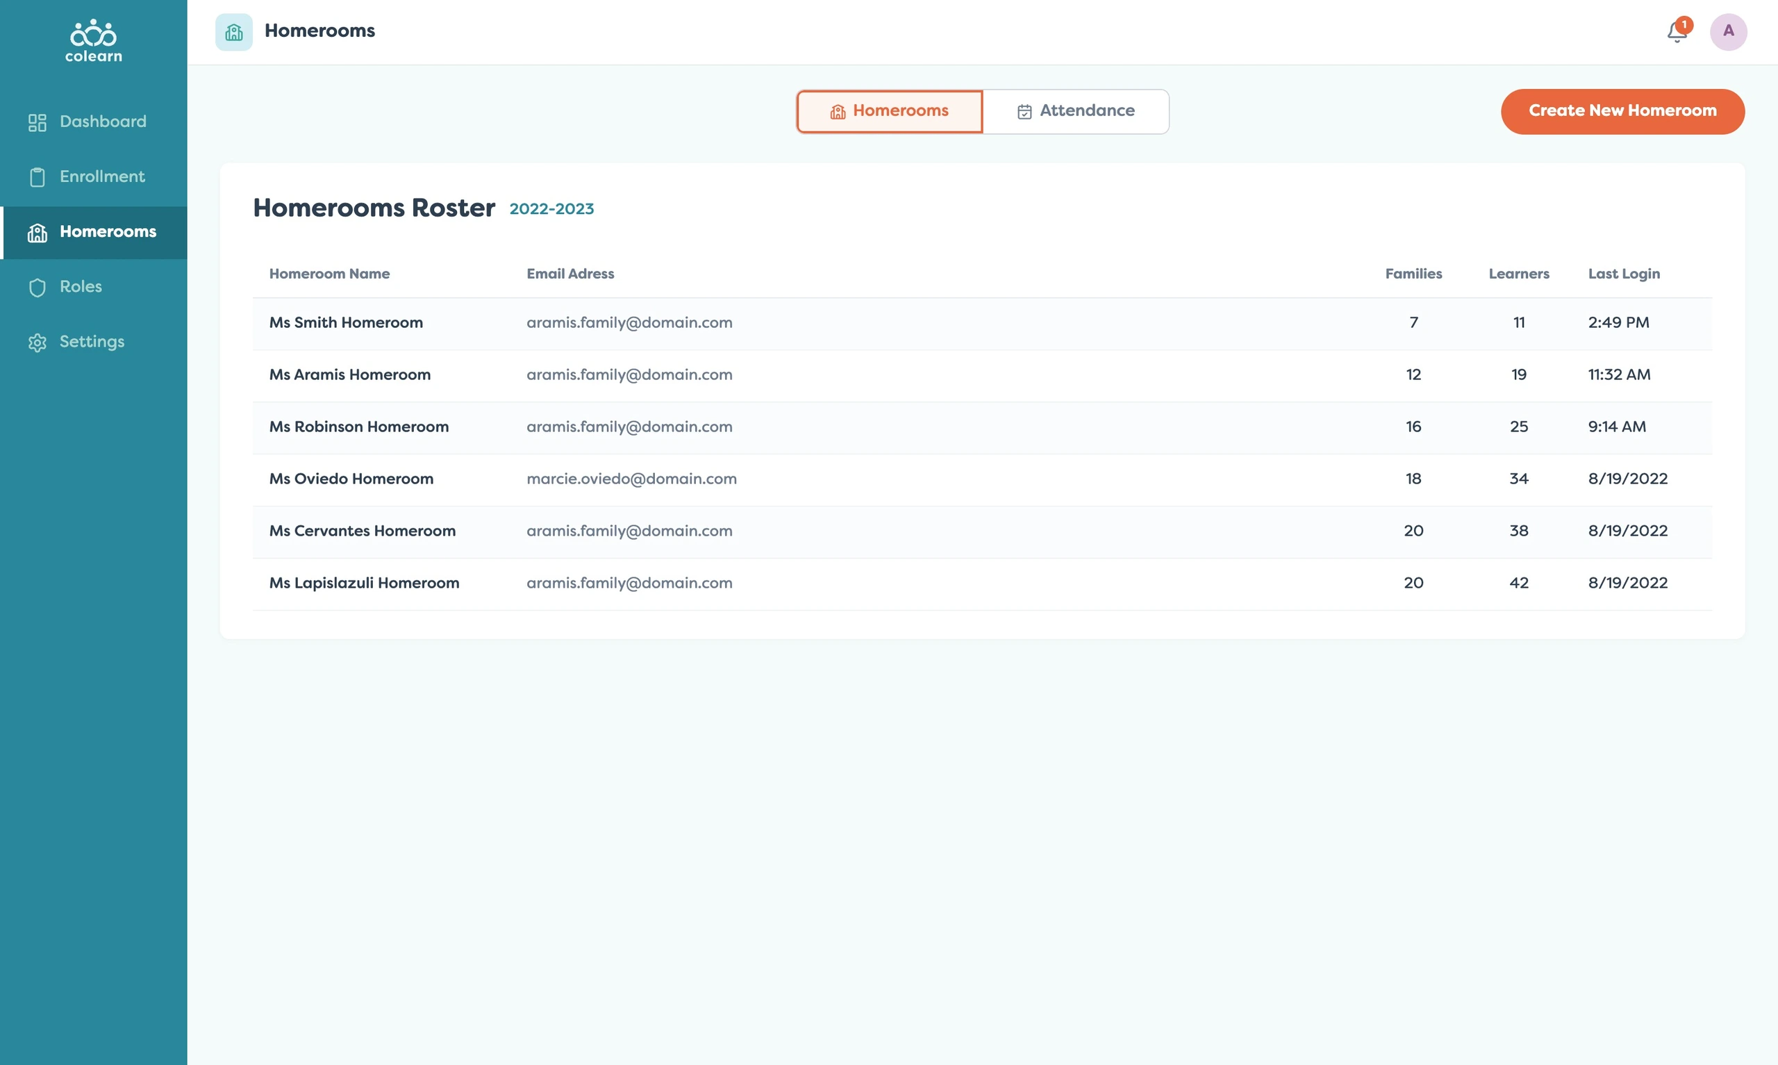
Task: Open Enrollment in sidebar
Action: tap(93, 176)
